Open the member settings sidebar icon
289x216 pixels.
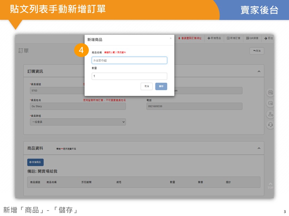coord(270,114)
